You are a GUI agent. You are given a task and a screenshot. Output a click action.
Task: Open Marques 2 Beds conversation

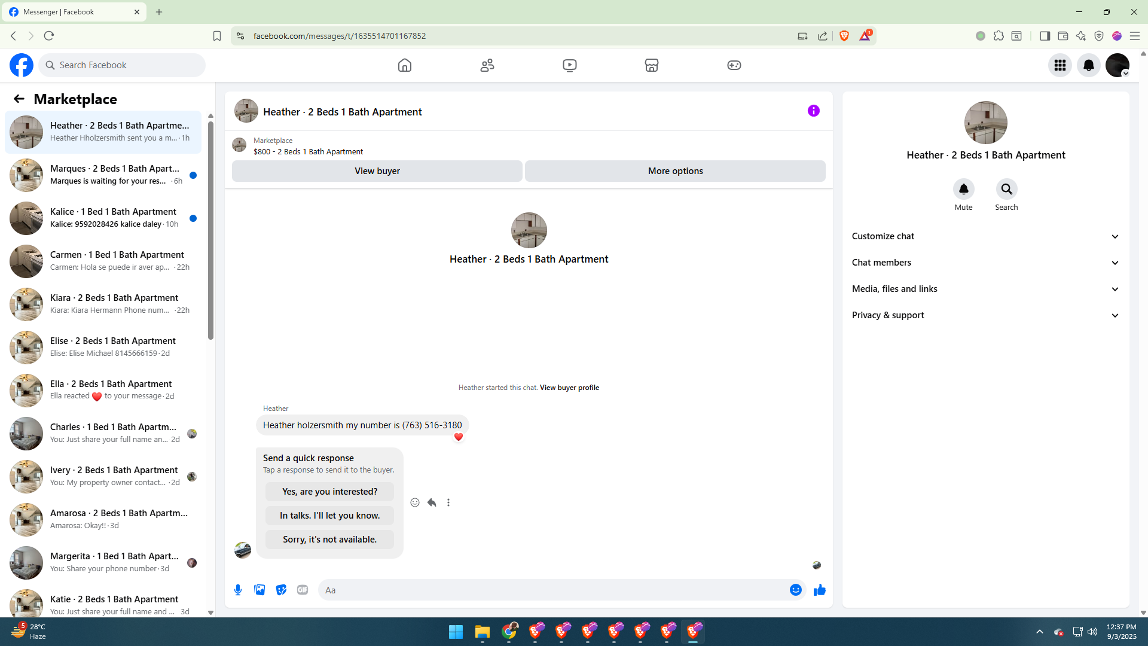pyautogui.click(x=103, y=175)
